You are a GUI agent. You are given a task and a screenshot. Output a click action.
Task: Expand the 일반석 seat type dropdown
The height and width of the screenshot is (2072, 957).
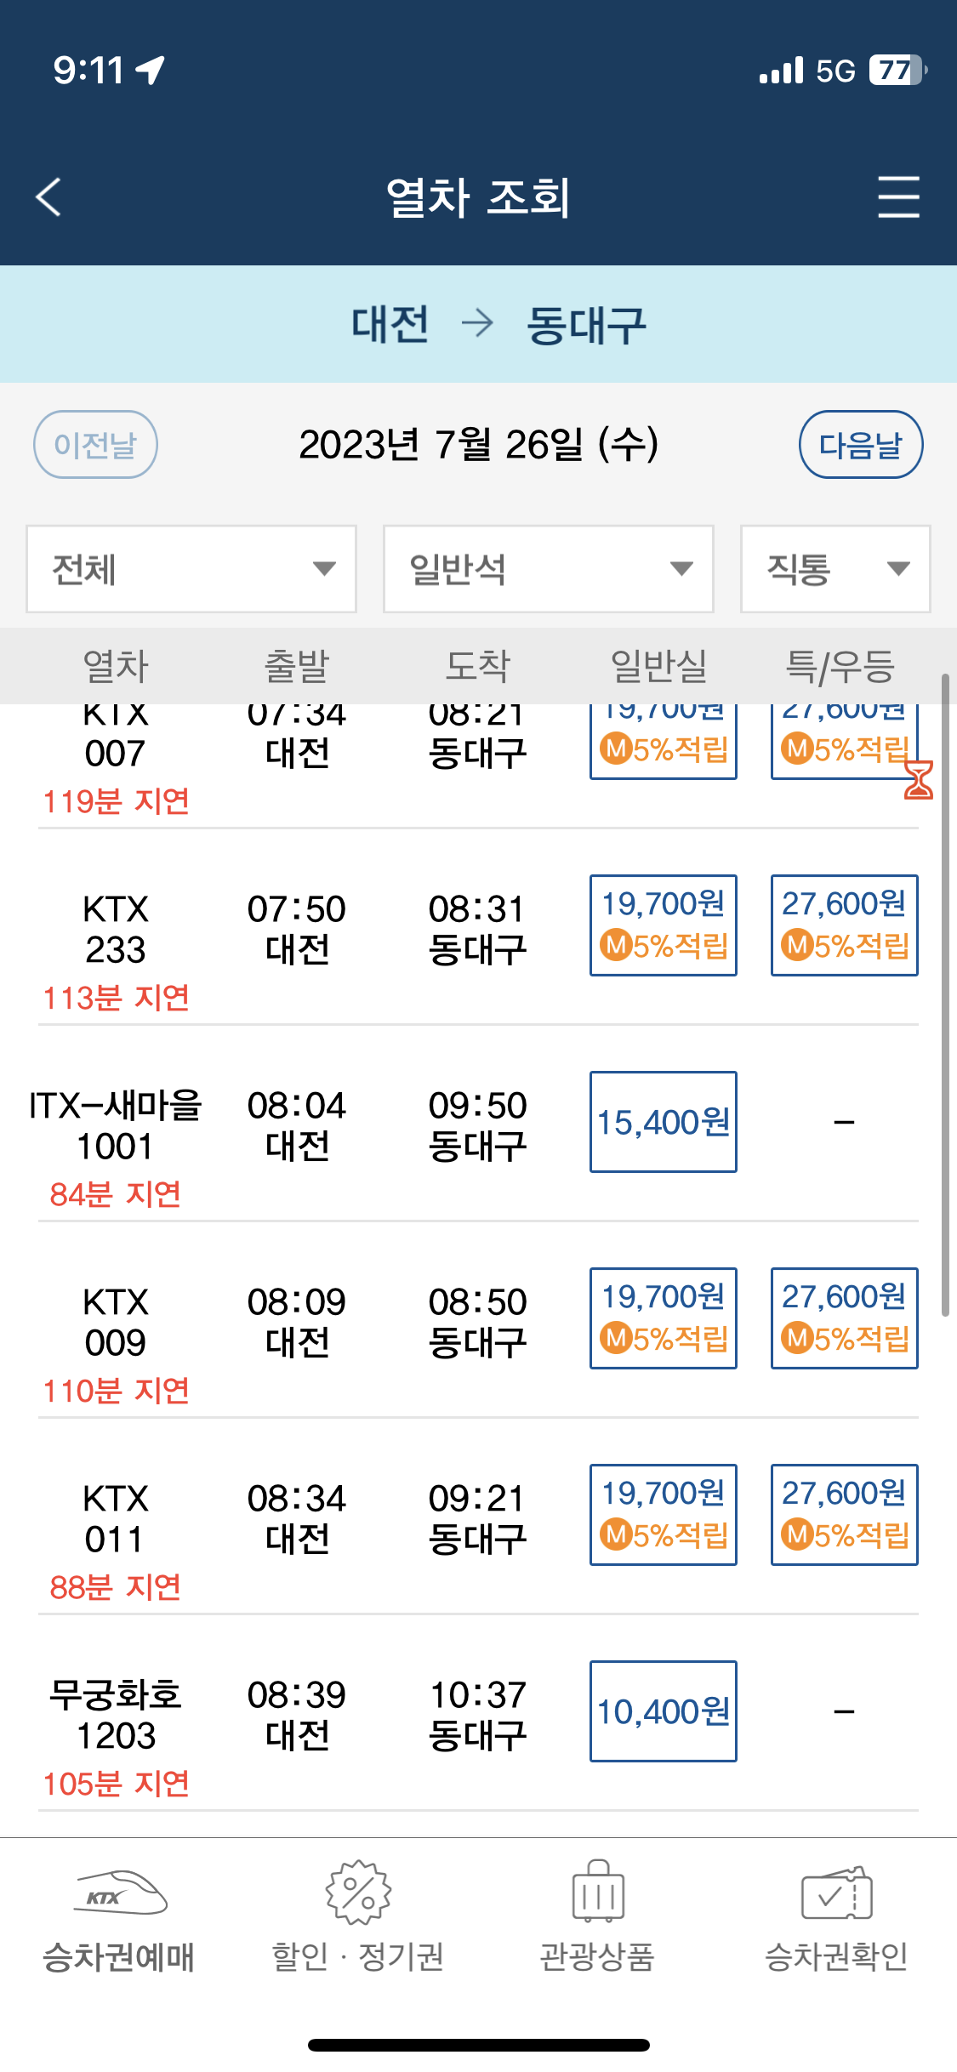click(548, 569)
